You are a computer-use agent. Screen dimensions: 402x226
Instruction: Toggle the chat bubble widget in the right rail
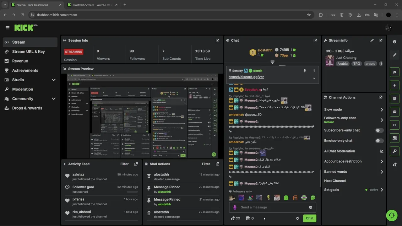point(394,112)
